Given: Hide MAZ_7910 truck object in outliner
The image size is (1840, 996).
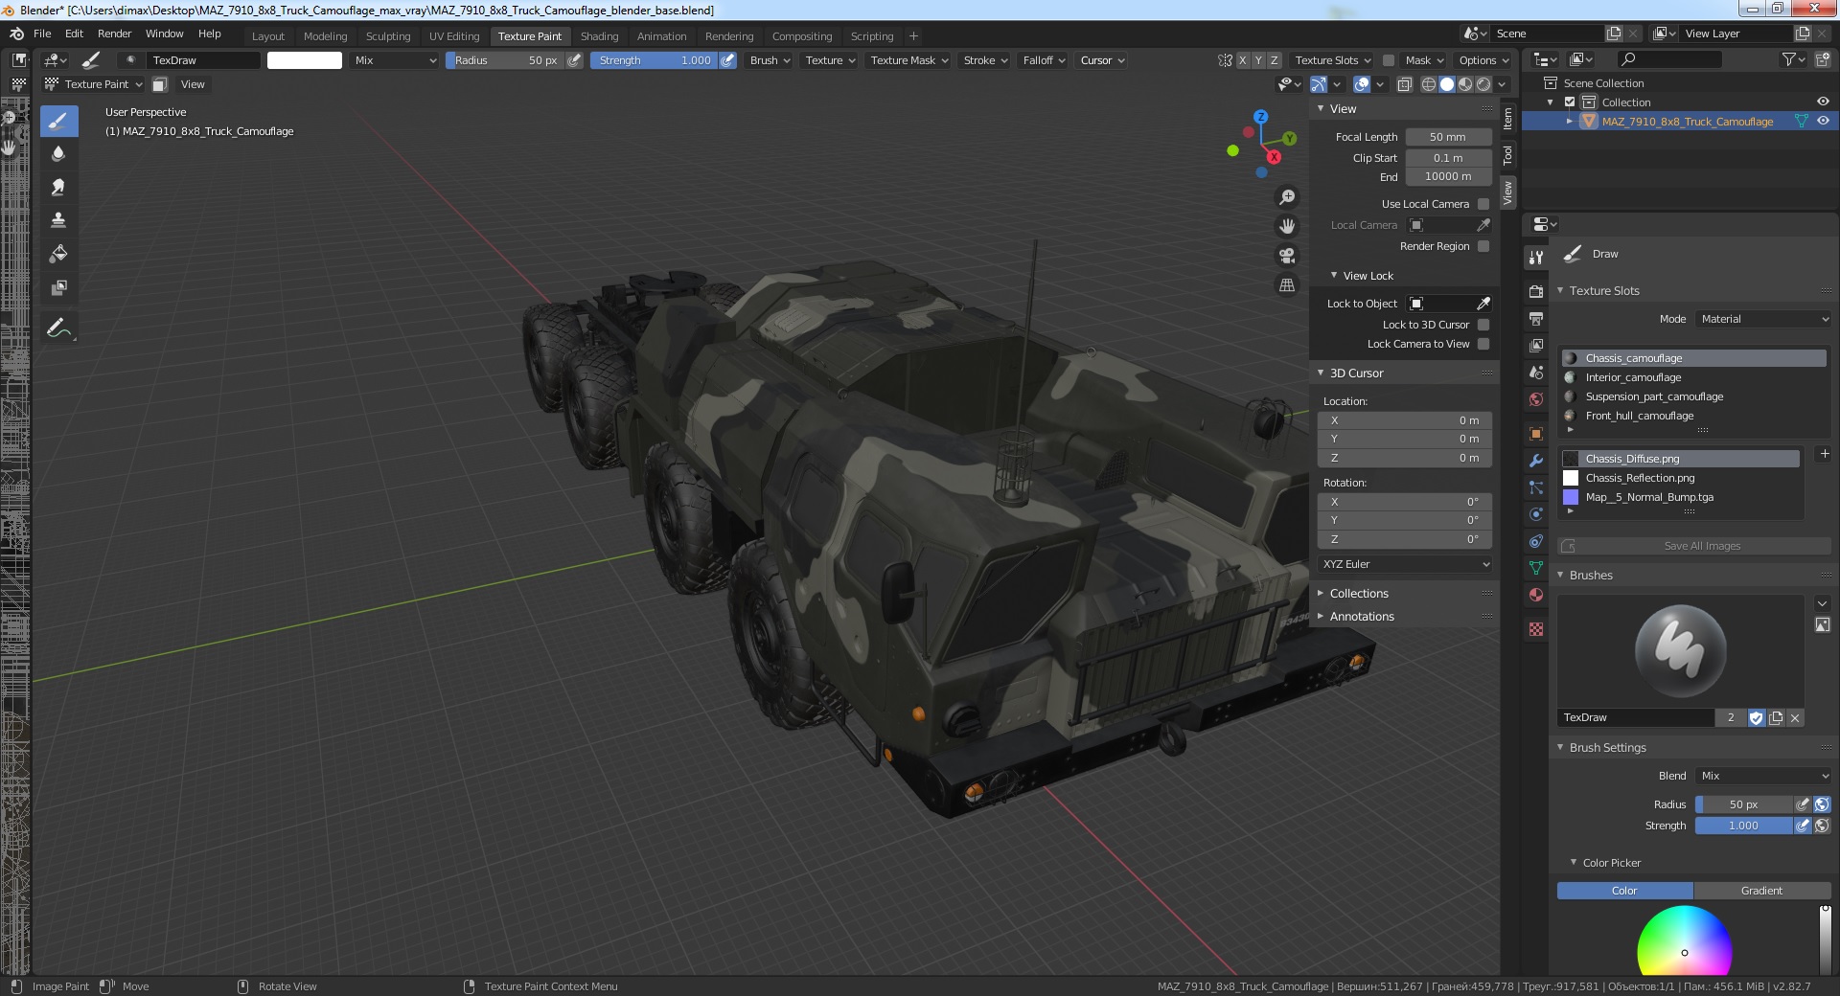Looking at the screenshot, I should (x=1823, y=122).
